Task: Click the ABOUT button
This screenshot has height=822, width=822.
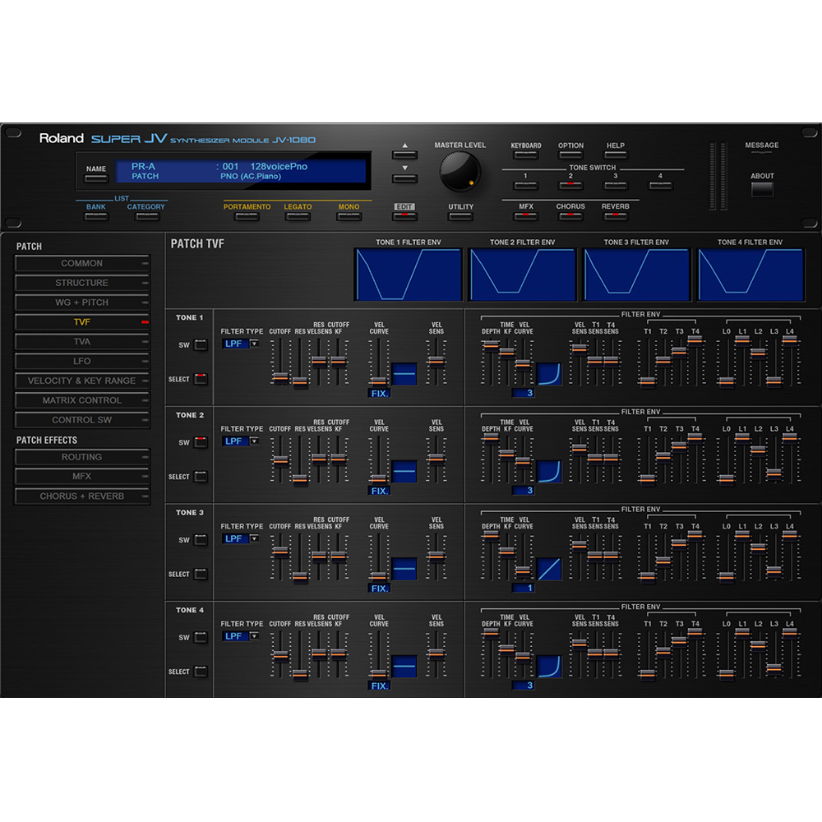Action: (762, 189)
